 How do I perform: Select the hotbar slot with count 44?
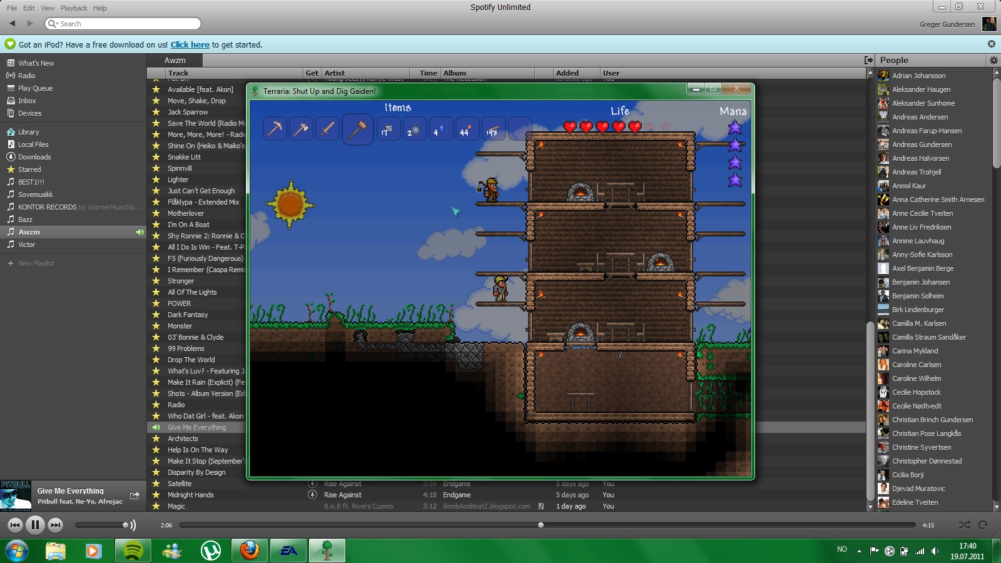coord(467,129)
